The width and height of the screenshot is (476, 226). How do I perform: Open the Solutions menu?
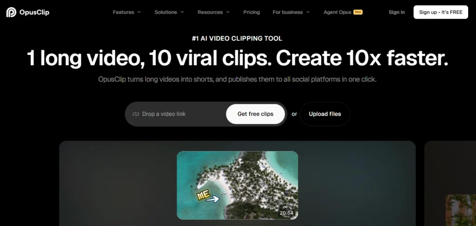(165, 12)
